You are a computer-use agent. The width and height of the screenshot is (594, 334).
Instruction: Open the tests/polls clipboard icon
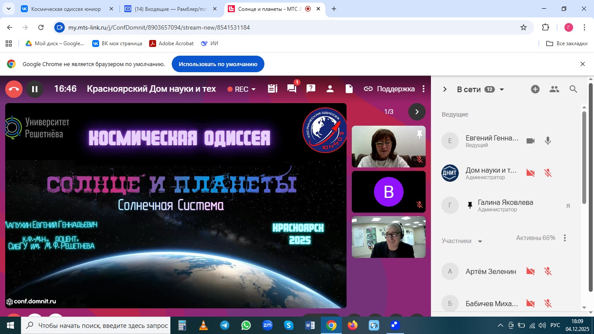[273, 89]
